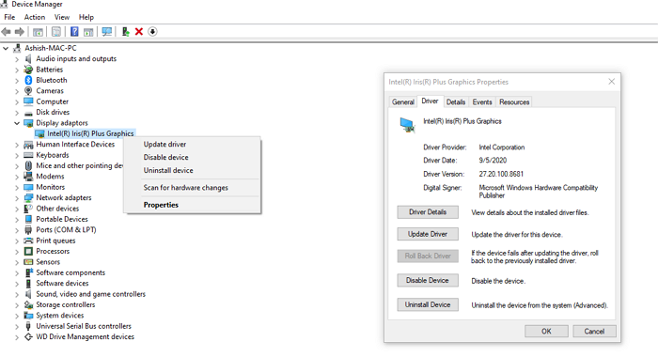
Task: Choose Update driver from context menu
Action: click(x=192, y=145)
